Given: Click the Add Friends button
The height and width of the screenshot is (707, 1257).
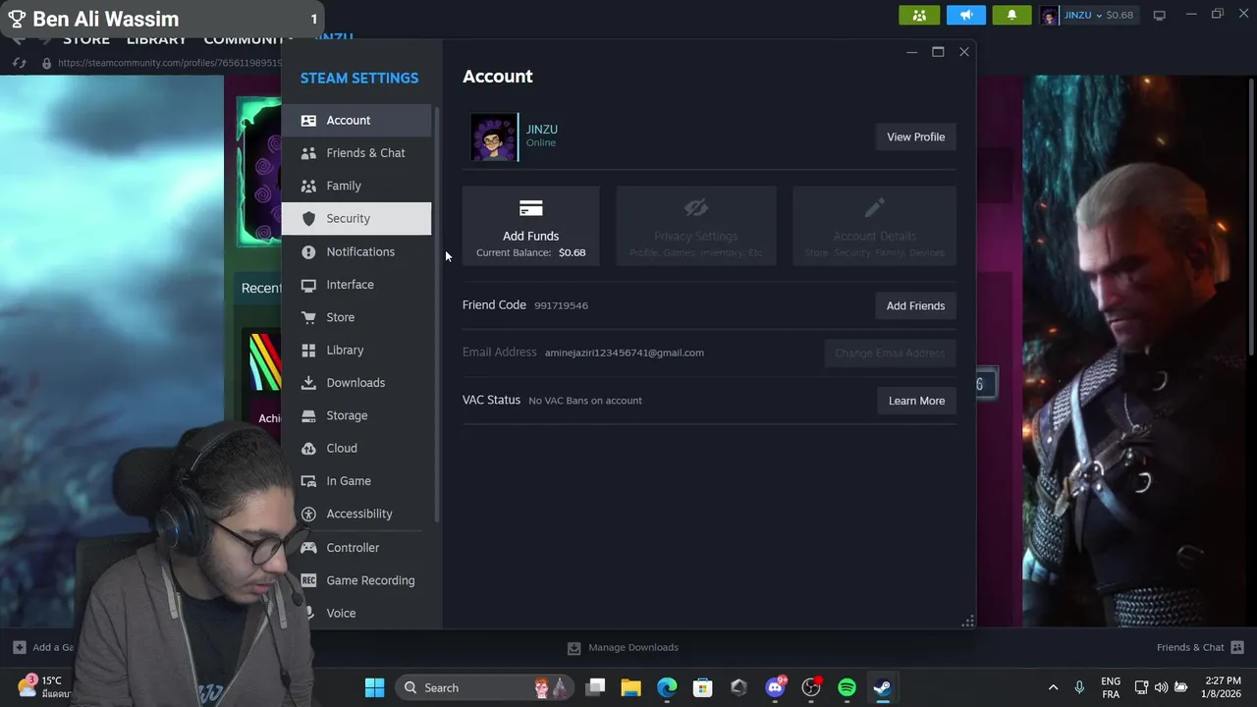Looking at the screenshot, I should [x=915, y=305].
